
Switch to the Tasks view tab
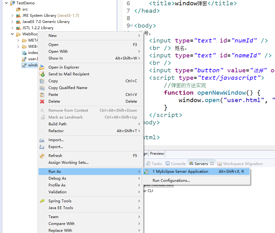154,164
